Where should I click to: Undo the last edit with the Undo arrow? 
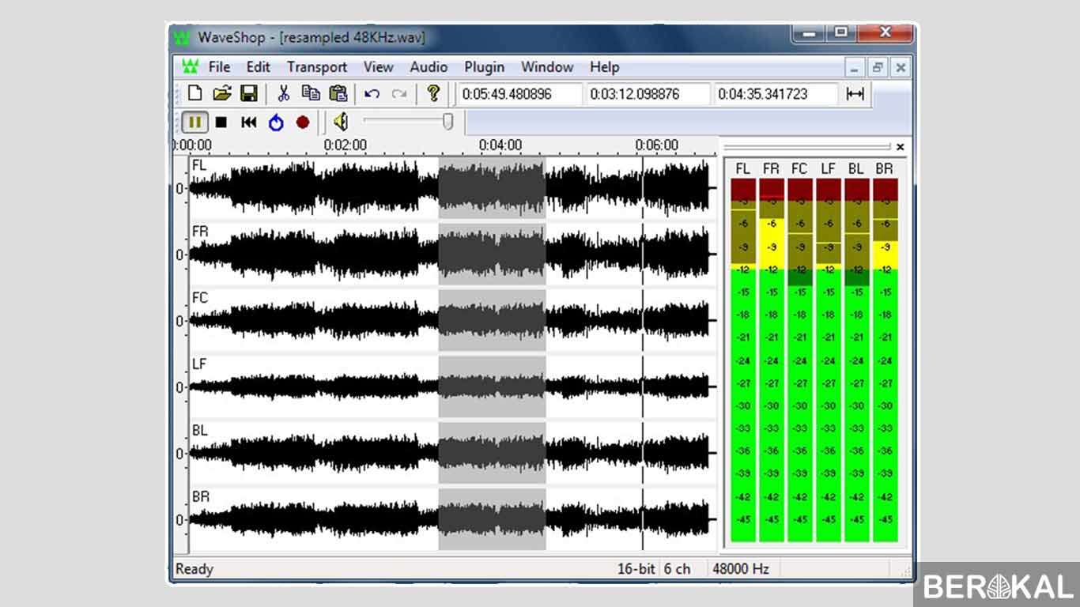(372, 93)
